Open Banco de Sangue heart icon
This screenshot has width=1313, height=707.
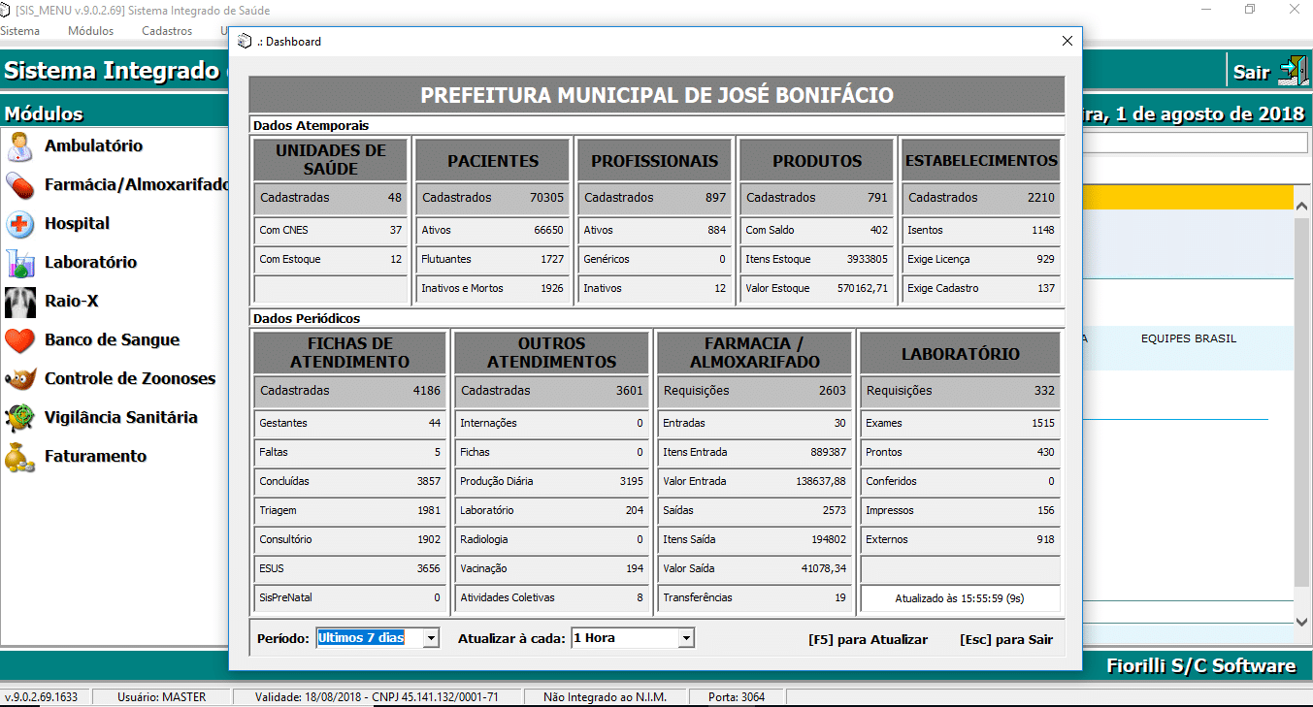(x=19, y=340)
